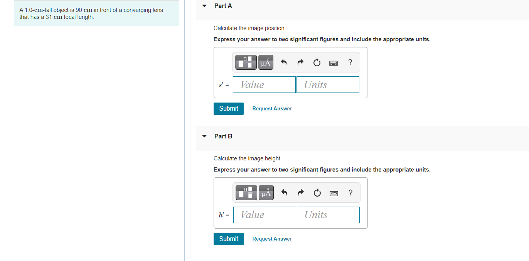Select the Part B section header
529x261 pixels.
click(x=223, y=136)
